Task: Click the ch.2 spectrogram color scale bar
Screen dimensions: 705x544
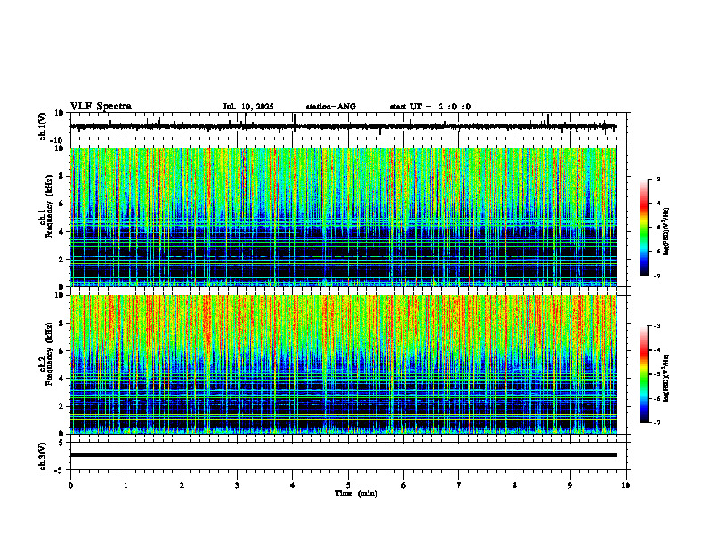Action: point(644,374)
